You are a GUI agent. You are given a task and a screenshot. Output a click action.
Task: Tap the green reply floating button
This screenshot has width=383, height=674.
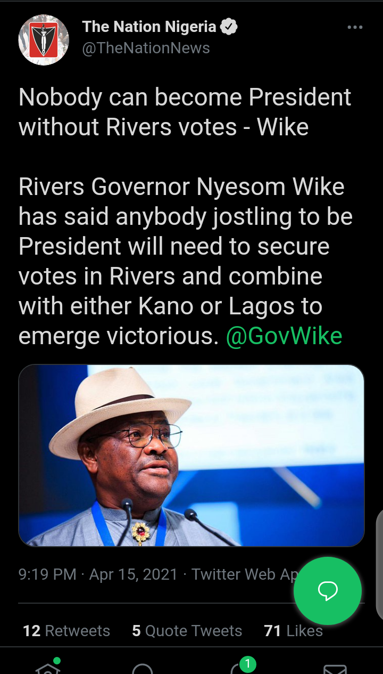(x=328, y=591)
